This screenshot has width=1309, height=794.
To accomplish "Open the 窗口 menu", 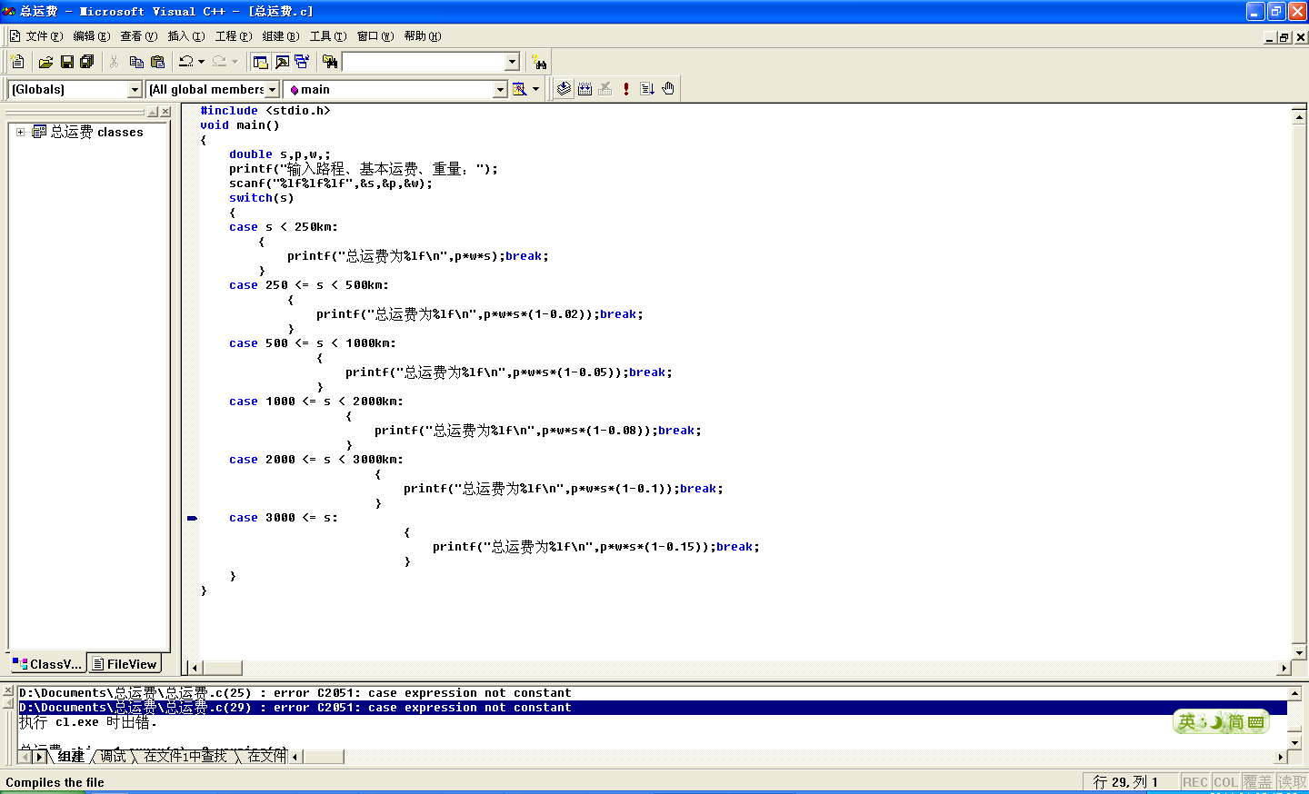I will click(375, 36).
